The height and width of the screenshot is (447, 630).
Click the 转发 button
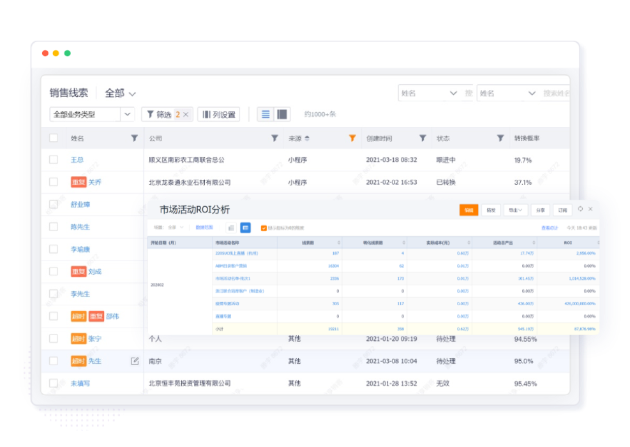pyautogui.click(x=491, y=209)
